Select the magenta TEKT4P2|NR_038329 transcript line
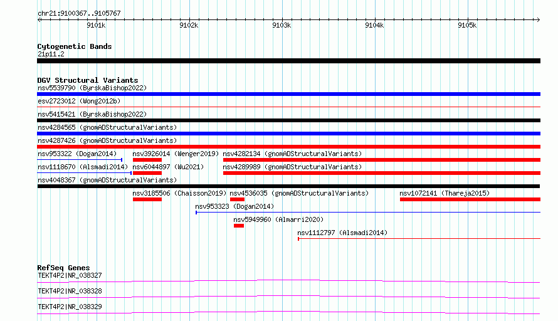This screenshot has height=321, width=558. 288,313
